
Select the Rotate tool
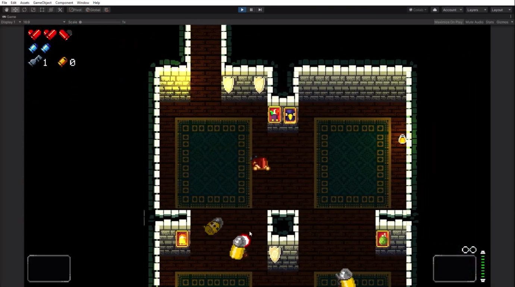pos(24,10)
